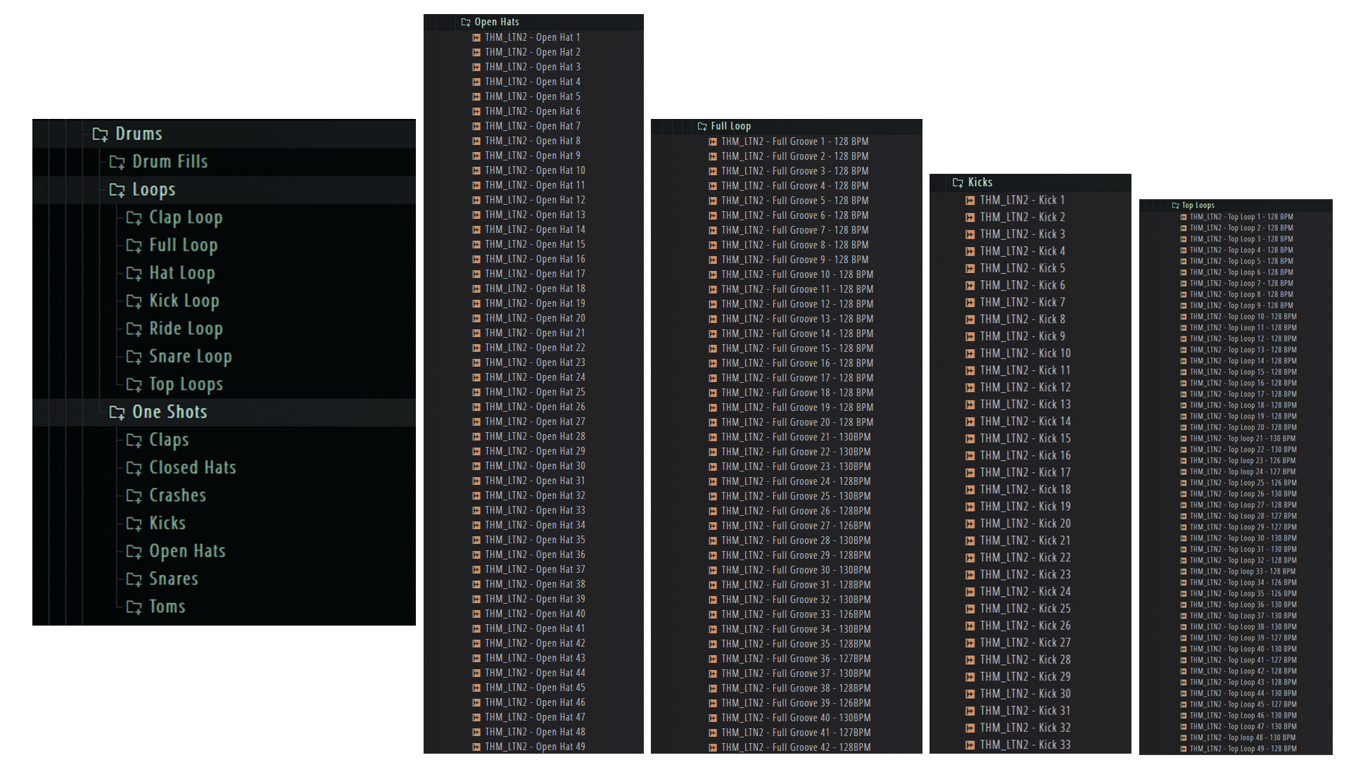Click the audio icon beside Open Hat 1
This screenshot has width=1351, height=760.
(x=476, y=37)
